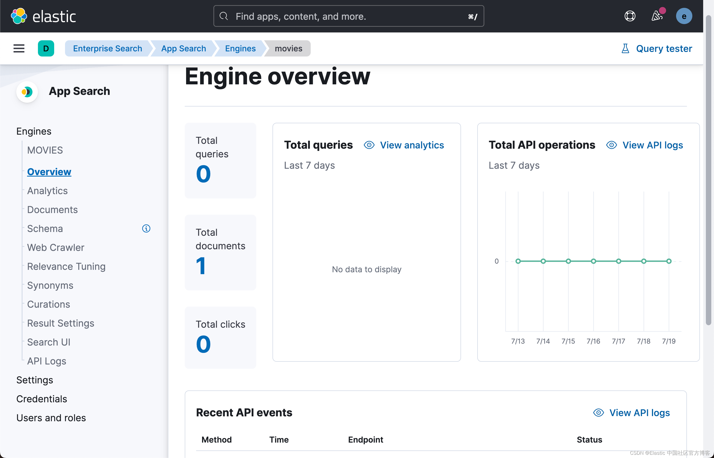Click the App Search product logo
This screenshot has height=458, width=714.
(x=27, y=92)
